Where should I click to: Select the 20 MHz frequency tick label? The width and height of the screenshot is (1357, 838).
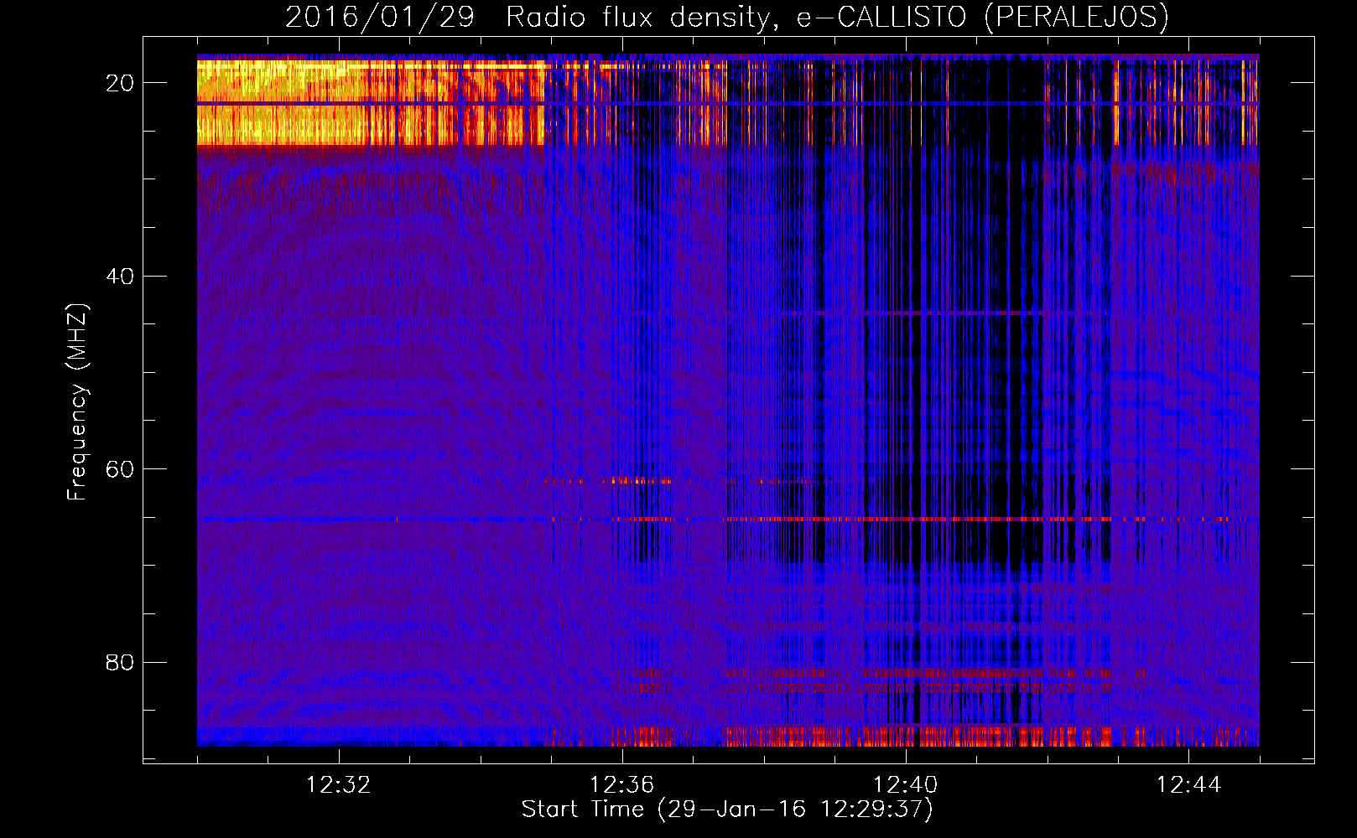(x=120, y=83)
